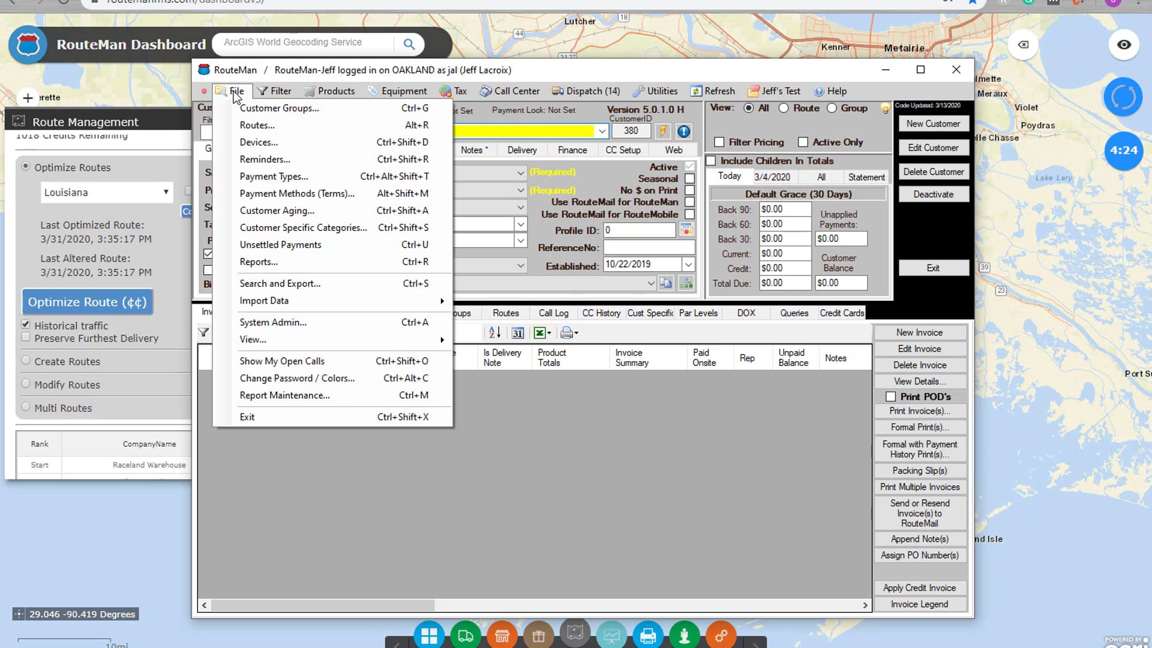Select the All view radio button
The height and width of the screenshot is (648, 1152).
(749, 108)
